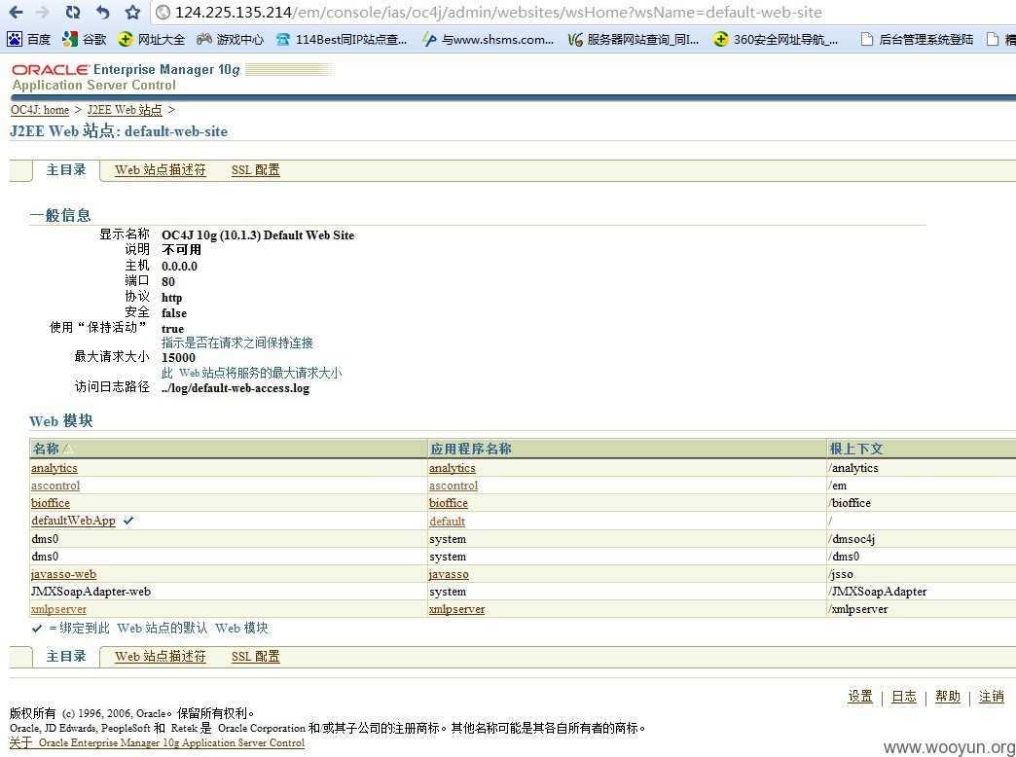The width and height of the screenshot is (1016, 757).
Task: Open the 360安全网址导航 bookmark
Action: pyautogui.click(x=776, y=40)
